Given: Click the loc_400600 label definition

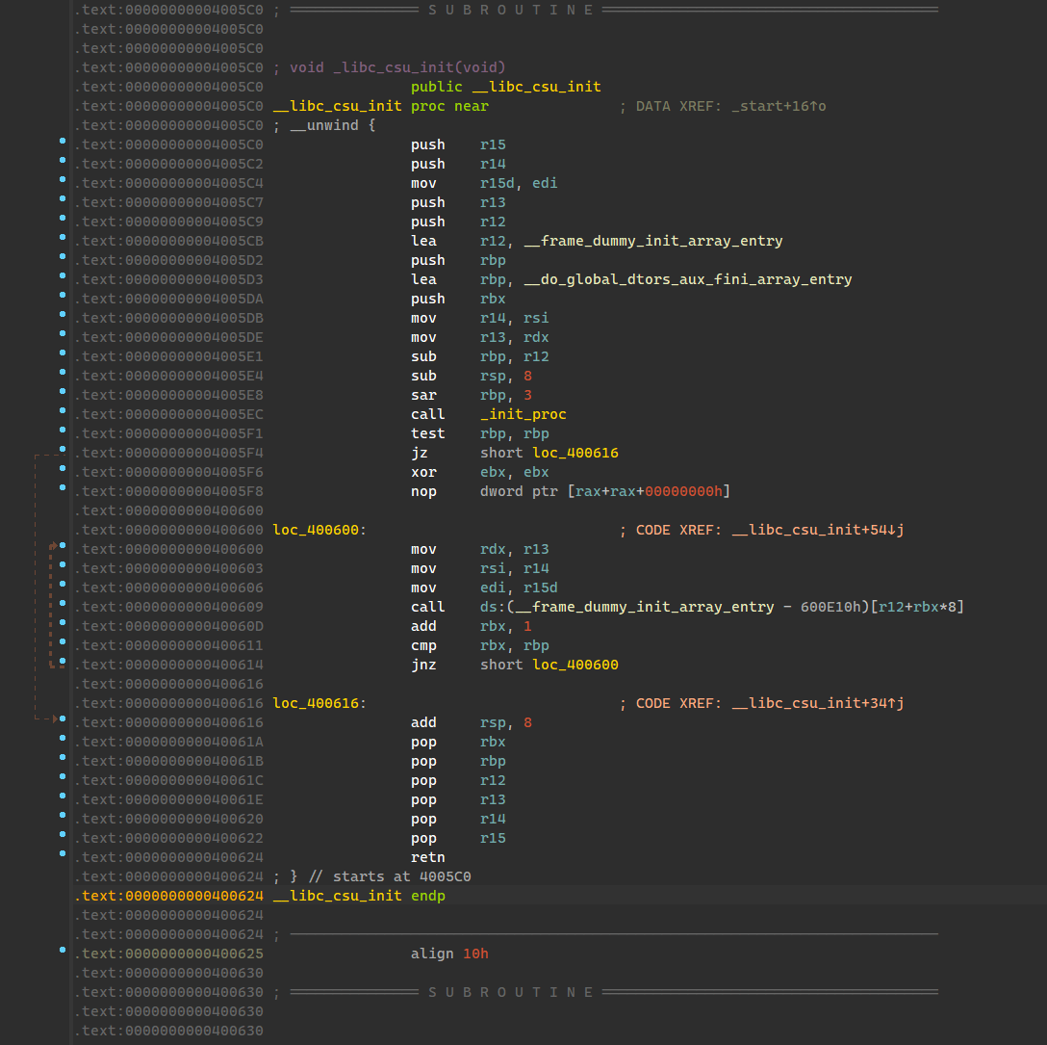Looking at the screenshot, I should tap(319, 530).
